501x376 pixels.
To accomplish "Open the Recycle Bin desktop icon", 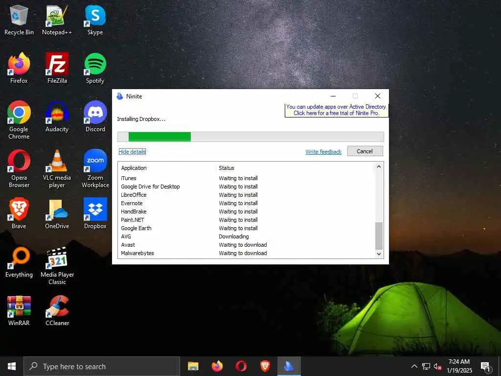I will 19,20.
